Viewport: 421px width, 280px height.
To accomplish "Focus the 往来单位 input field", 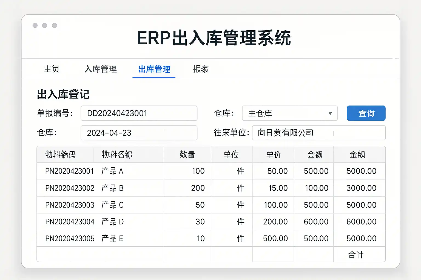I will [318, 133].
